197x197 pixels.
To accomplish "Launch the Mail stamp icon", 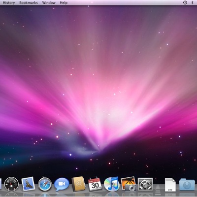I will 28,184.
